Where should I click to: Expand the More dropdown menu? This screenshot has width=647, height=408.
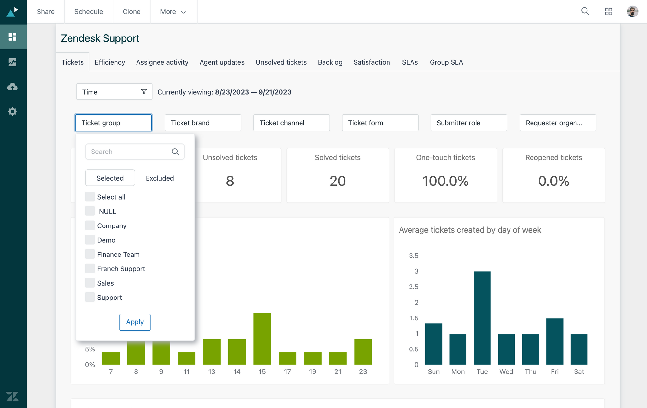point(173,12)
